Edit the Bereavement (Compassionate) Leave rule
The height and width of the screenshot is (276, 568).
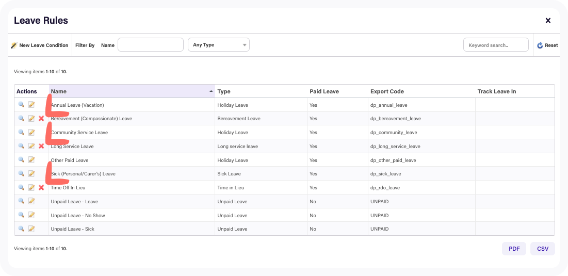(31, 119)
